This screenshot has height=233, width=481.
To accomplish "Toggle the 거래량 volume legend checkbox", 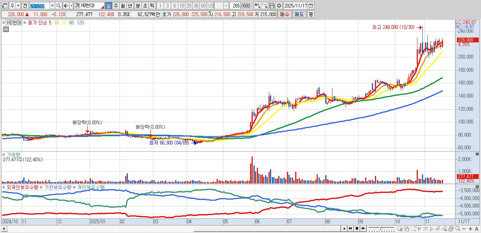I will (x=4, y=154).
